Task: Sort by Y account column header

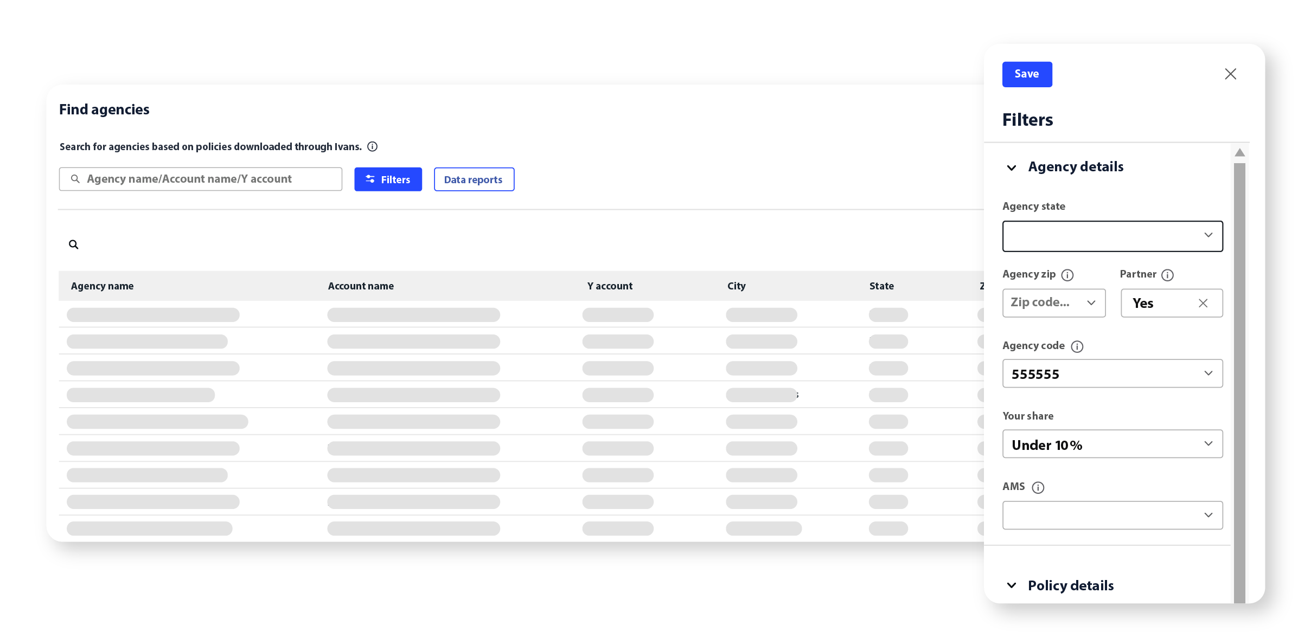Action: pyautogui.click(x=610, y=286)
